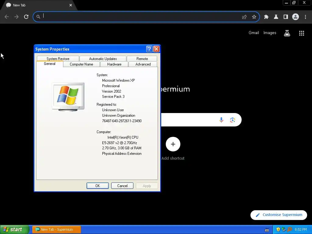Select New Tab - Supermium taskbar button
This screenshot has height=234, width=312.
pos(57,229)
